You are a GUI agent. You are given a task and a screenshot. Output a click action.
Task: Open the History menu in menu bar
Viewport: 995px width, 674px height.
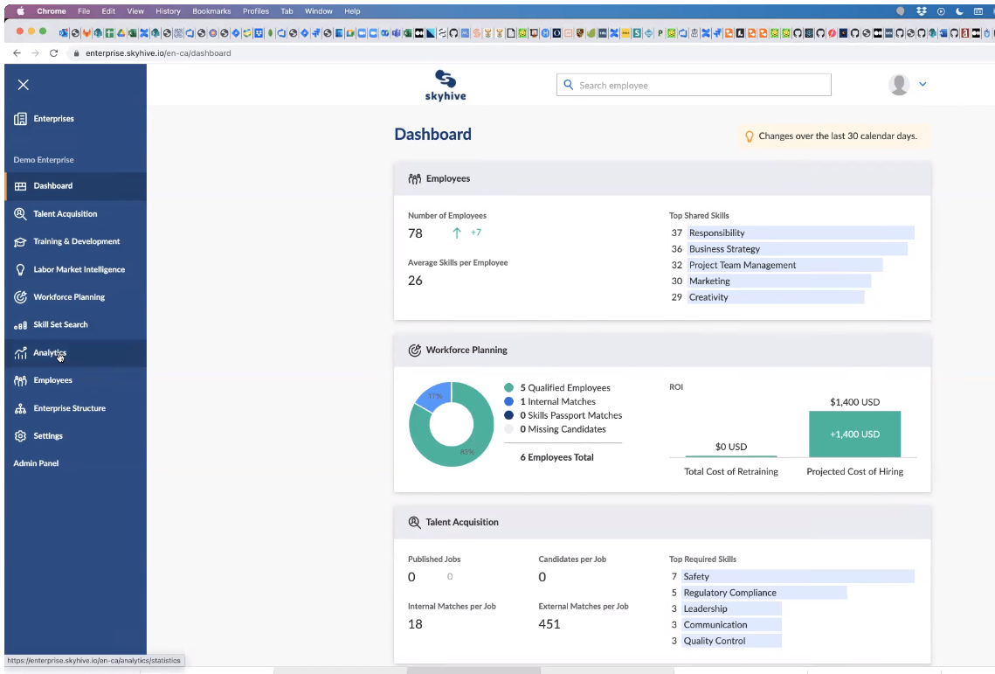tap(168, 10)
